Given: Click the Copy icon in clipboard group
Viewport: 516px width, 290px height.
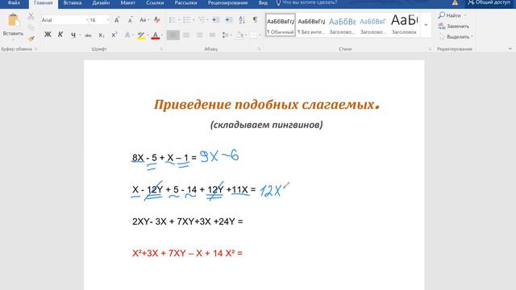Looking at the screenshot, I should point(31,27).
